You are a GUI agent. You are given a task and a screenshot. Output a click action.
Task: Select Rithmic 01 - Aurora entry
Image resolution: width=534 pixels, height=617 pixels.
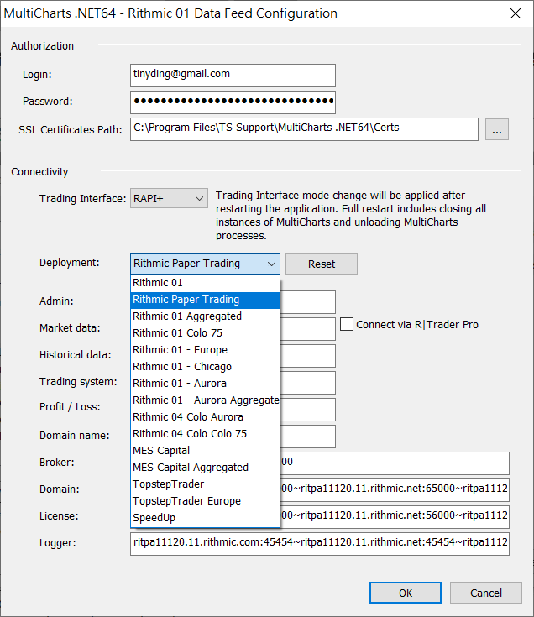[205, 384]
